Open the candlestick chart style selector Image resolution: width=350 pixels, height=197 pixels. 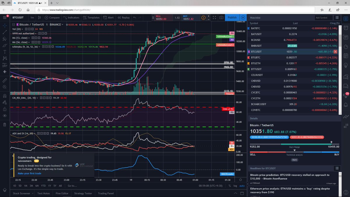pyautogui.click(x=40, y=18)
